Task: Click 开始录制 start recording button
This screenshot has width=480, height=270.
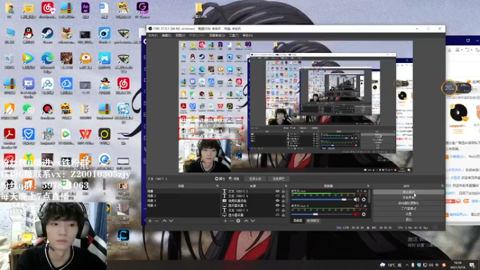Action: [x=409, y=198]
